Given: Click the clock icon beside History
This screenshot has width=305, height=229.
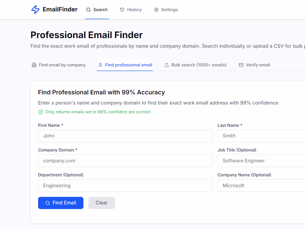Looking at the screenshot, I should click(x=122, y=10).
